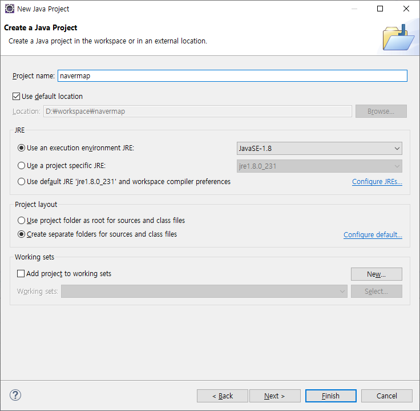Open the Configure default... link

point(373,235)
